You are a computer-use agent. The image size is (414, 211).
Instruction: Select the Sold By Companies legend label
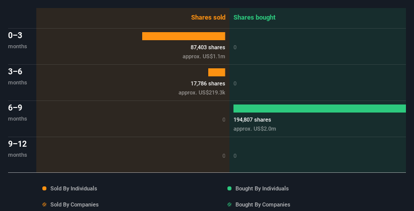(75, 204)
